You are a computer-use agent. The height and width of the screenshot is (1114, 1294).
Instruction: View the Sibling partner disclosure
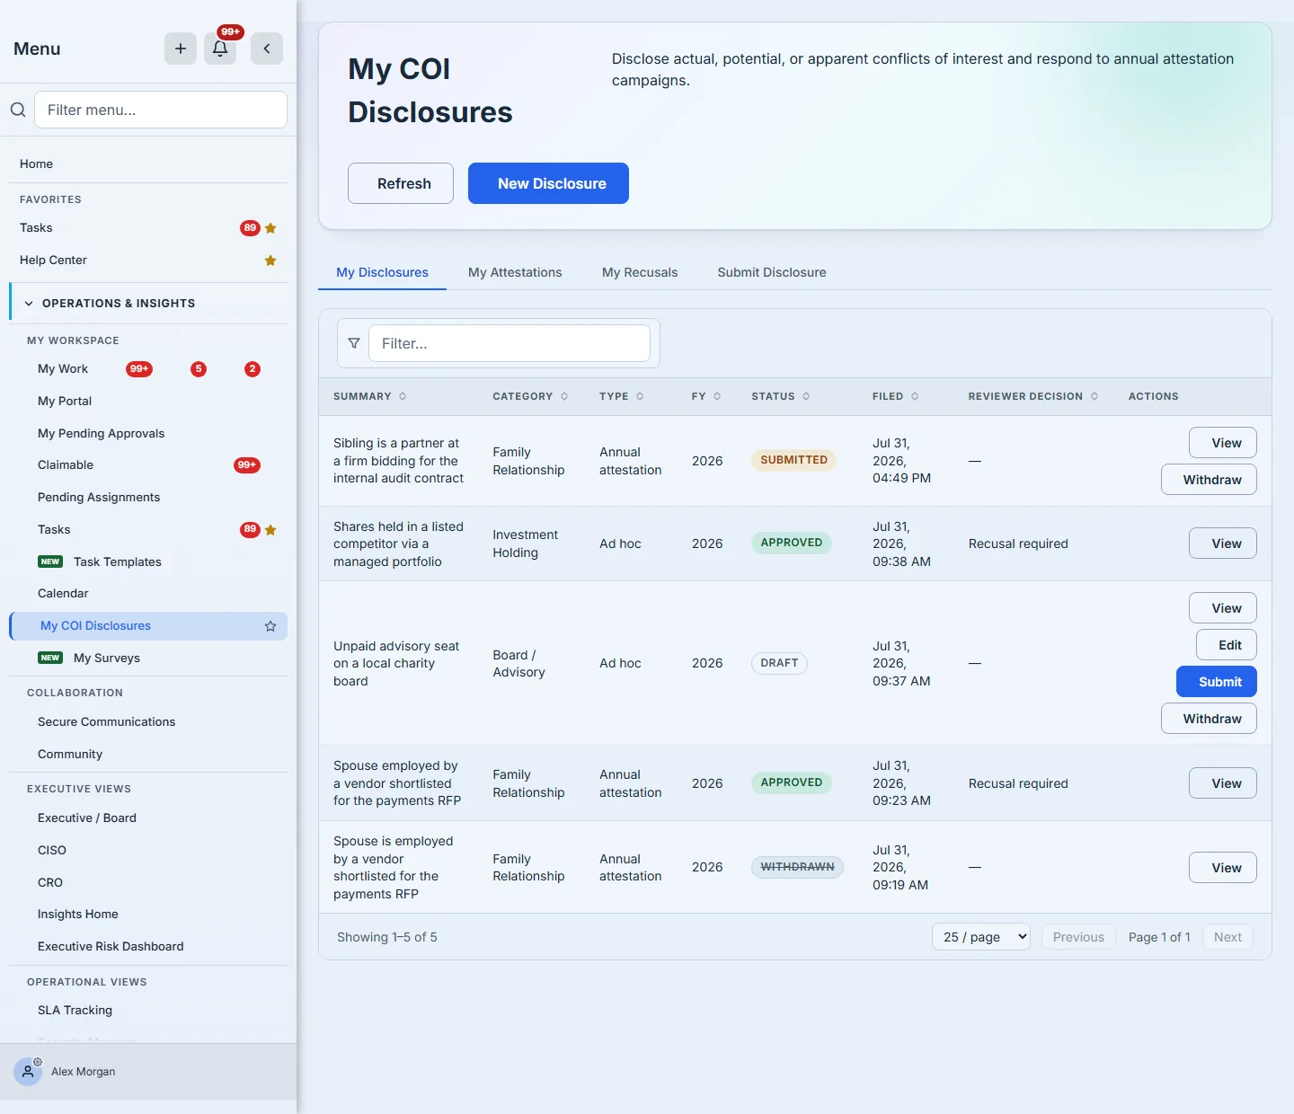[x=1222, y=443]
